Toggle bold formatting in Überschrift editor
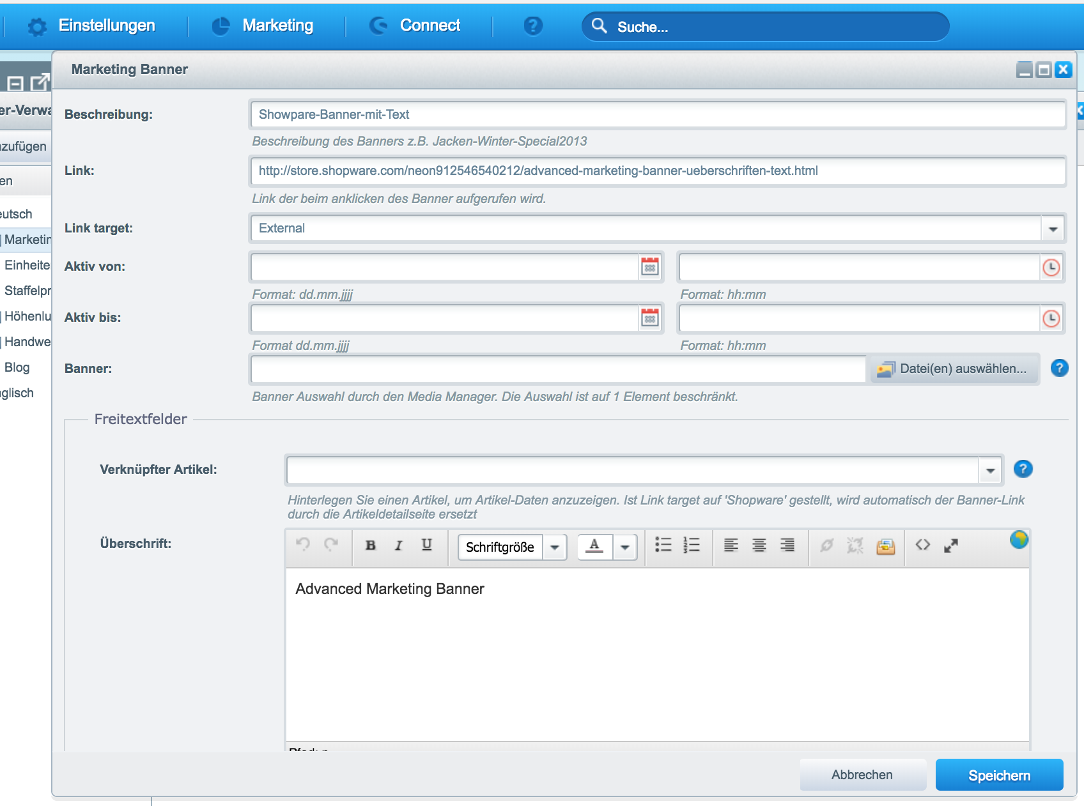 click(x=371, y=545)
